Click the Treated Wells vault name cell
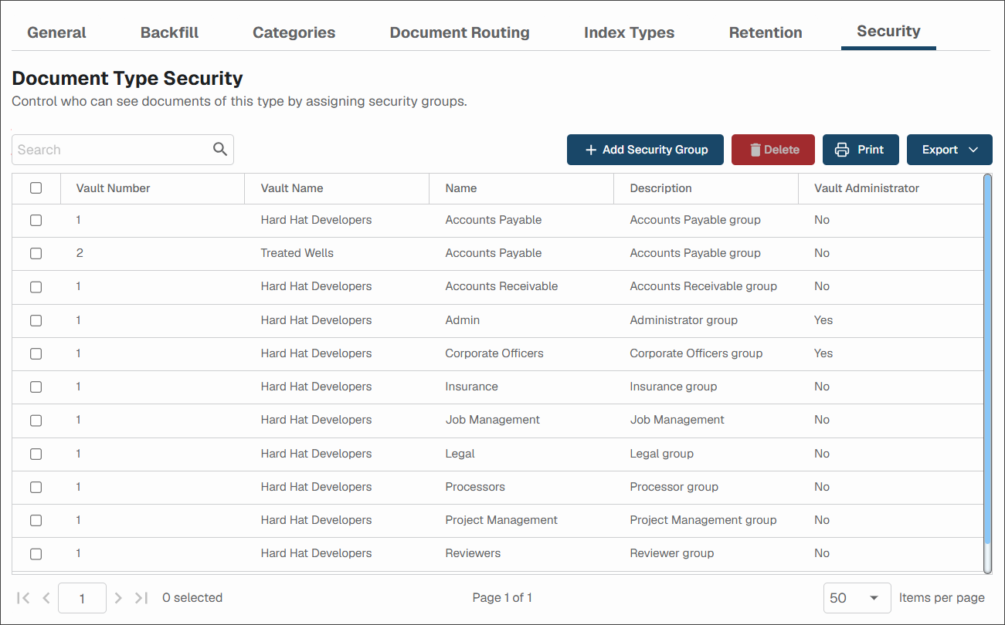Screen dimensions: 1005x625 click(297, 253)
